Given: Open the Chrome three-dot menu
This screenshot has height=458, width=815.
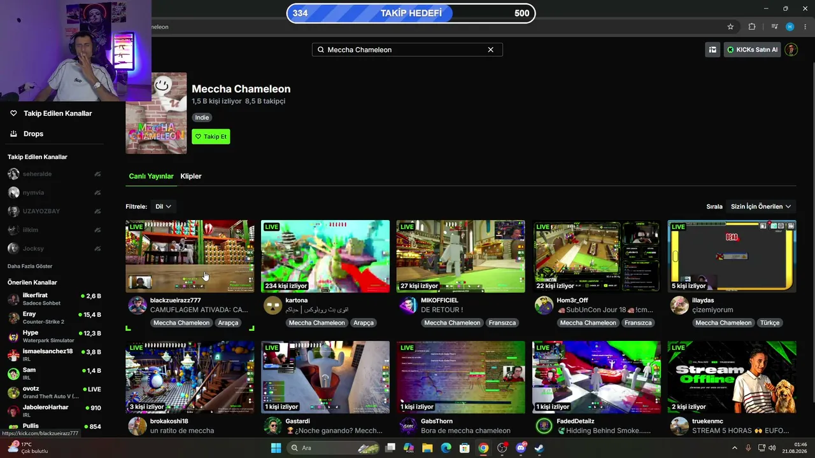Looking at the screenshot, I should click(x=806, y=27).
